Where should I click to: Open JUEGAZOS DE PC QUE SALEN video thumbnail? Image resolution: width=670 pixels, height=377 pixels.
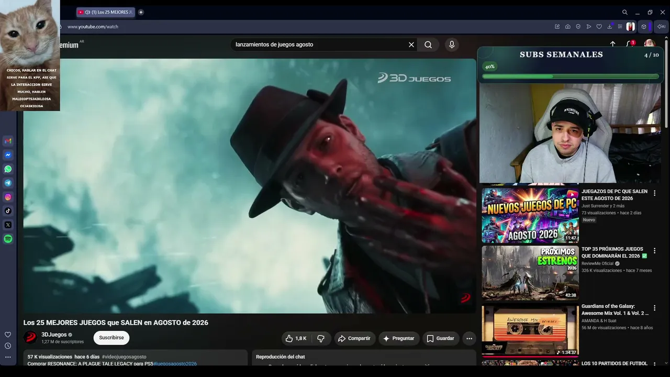point(530,215)
